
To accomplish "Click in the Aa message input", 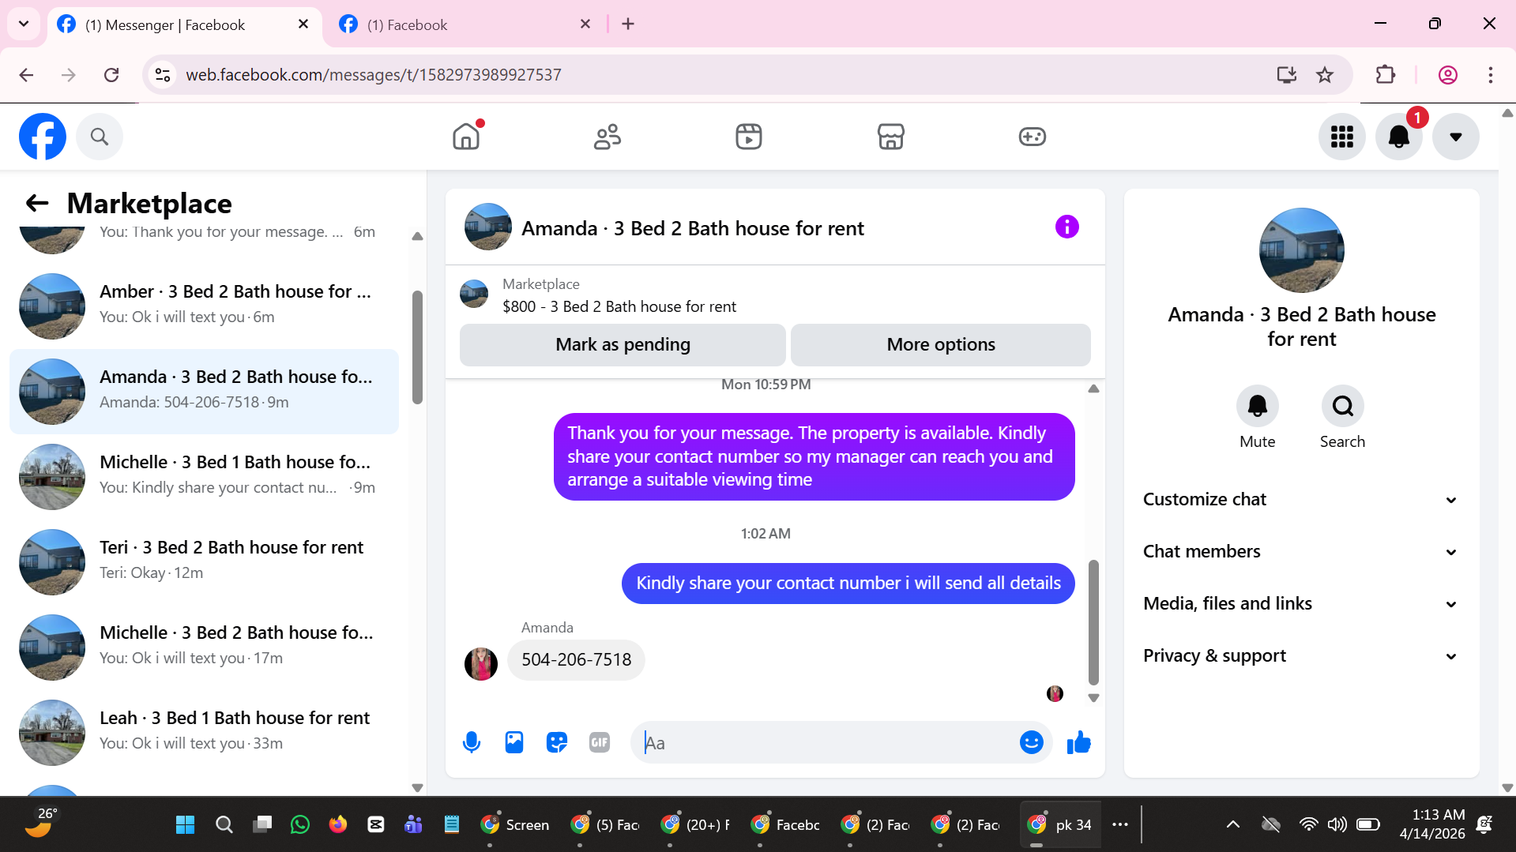I will 826,742.
